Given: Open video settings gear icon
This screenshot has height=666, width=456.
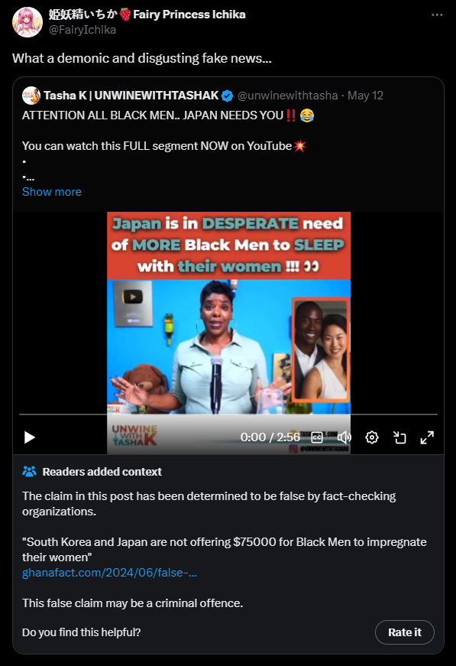Looking at the screenshot, I should coord(371,437).
